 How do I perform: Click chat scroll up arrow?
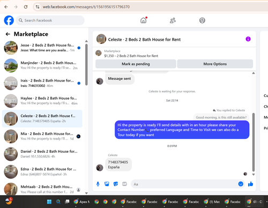(x=254, y=73)
